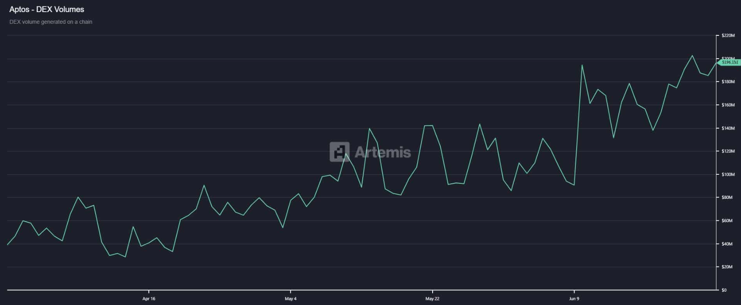
Task: Click the $100M y-axis label
Action: (x=728, y=175)
